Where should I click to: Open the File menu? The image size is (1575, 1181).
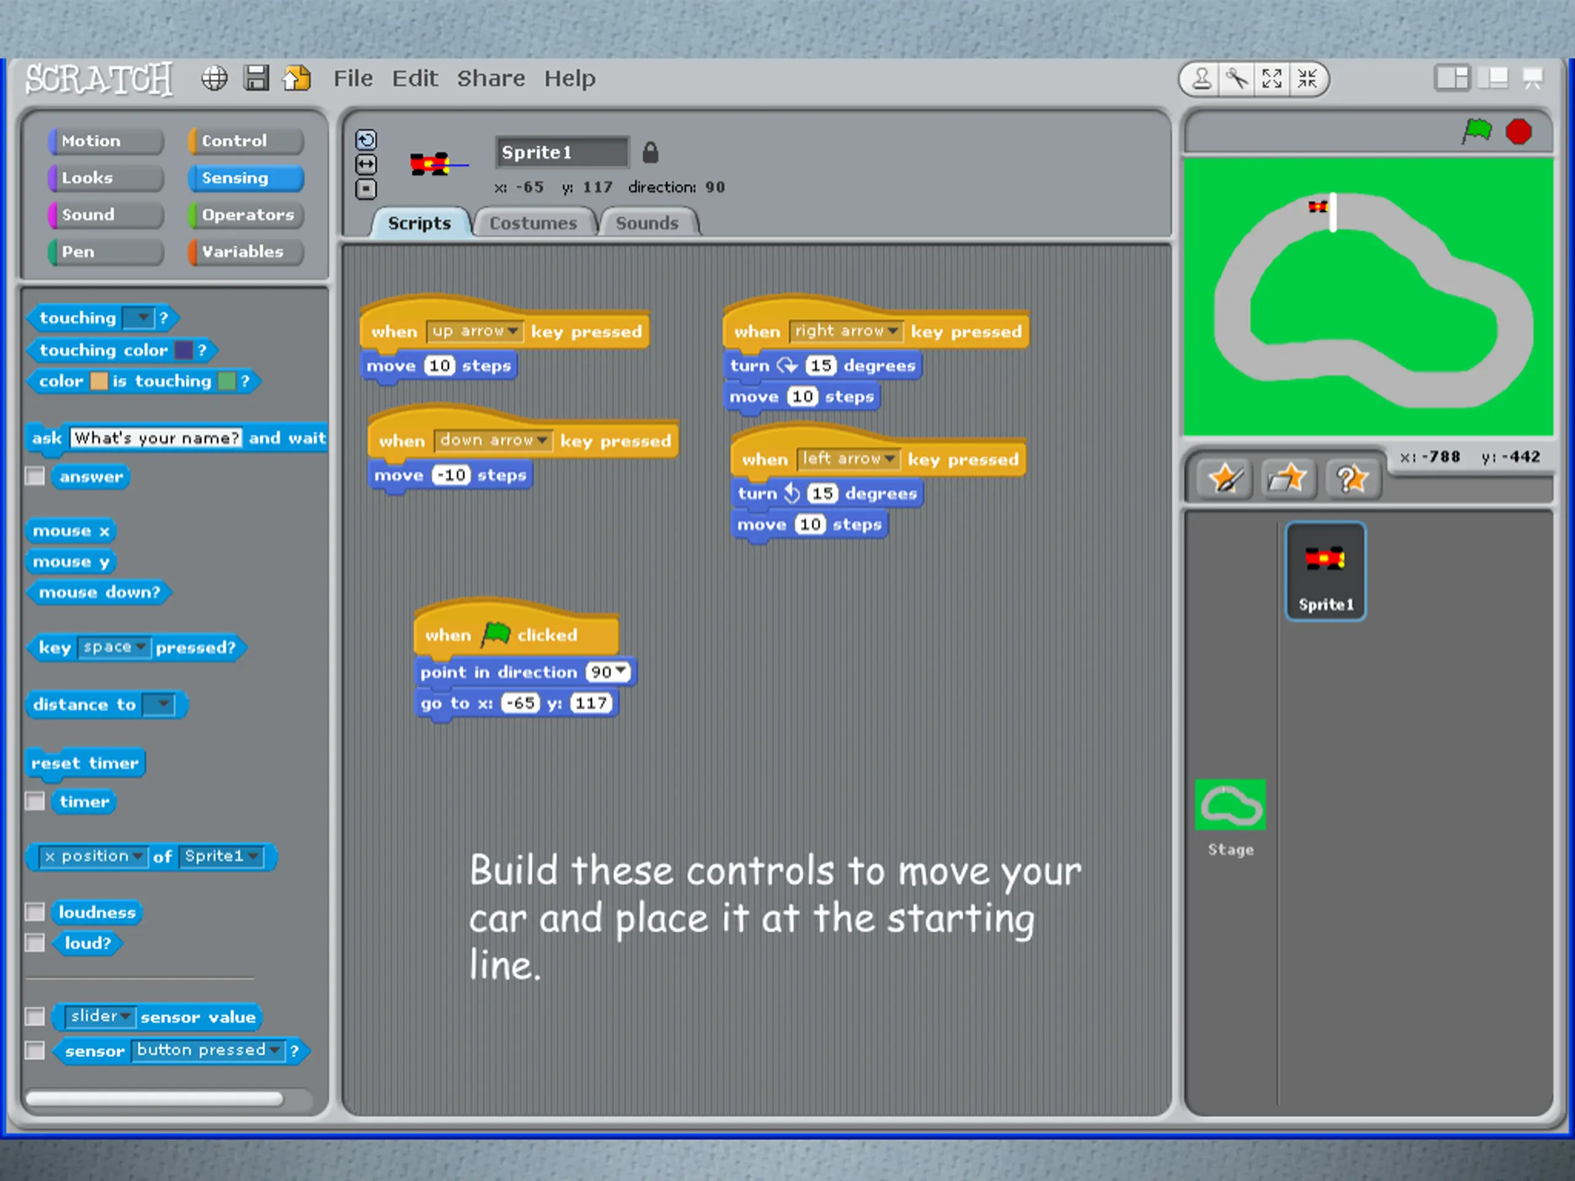(353, 78)
